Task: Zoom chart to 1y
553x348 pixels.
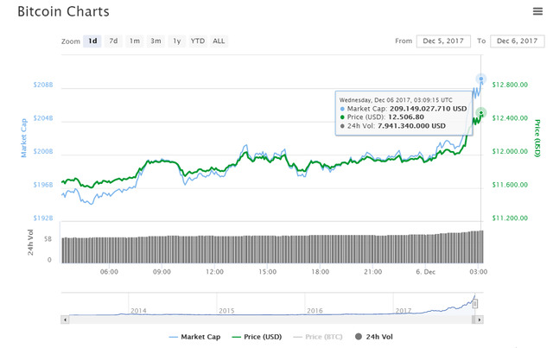Action: pyautogui.click(x=176, y=41)
